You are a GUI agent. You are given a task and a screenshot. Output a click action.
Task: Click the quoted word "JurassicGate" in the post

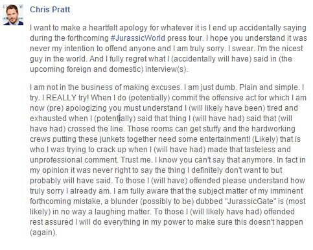coord(250,201)
